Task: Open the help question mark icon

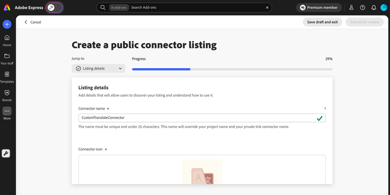Action: pyautogui.click(x=362, y=7)
